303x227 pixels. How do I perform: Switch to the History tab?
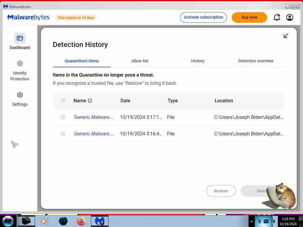coord(198,61)
